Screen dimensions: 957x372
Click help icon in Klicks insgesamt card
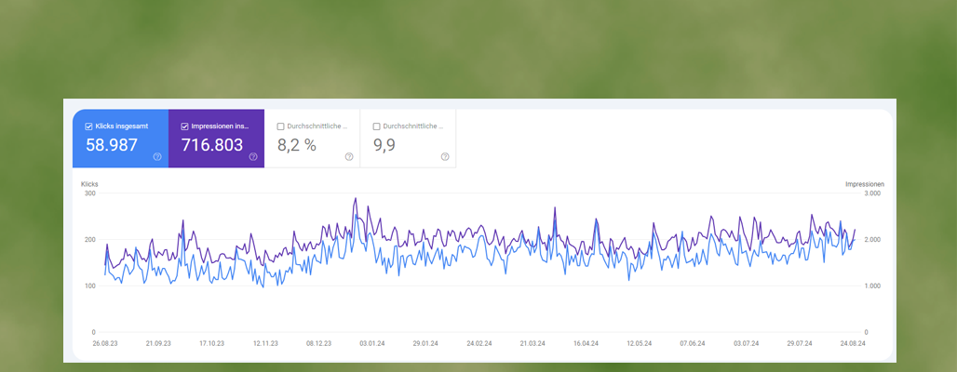click(x=157, y=156)
